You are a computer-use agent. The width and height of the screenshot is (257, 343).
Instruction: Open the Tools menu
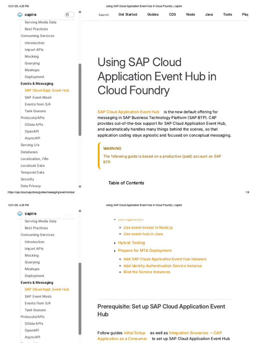pos(228,14)
